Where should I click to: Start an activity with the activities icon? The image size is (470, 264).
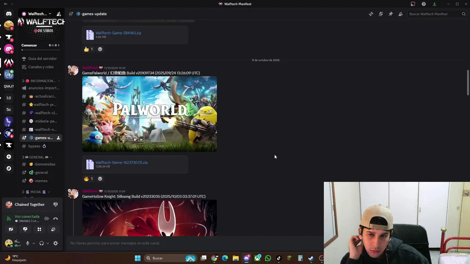click(x=39, y=229)
